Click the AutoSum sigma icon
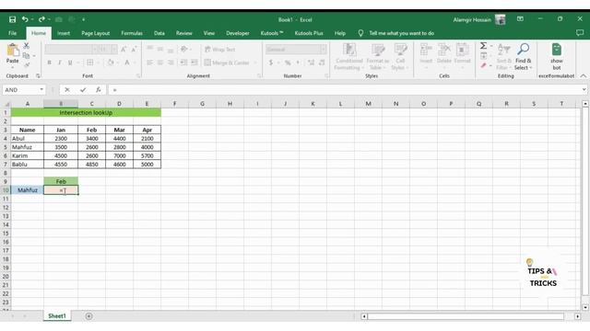Image resolution: width=590 pixels, height=331 pixels. coord(483,46)
